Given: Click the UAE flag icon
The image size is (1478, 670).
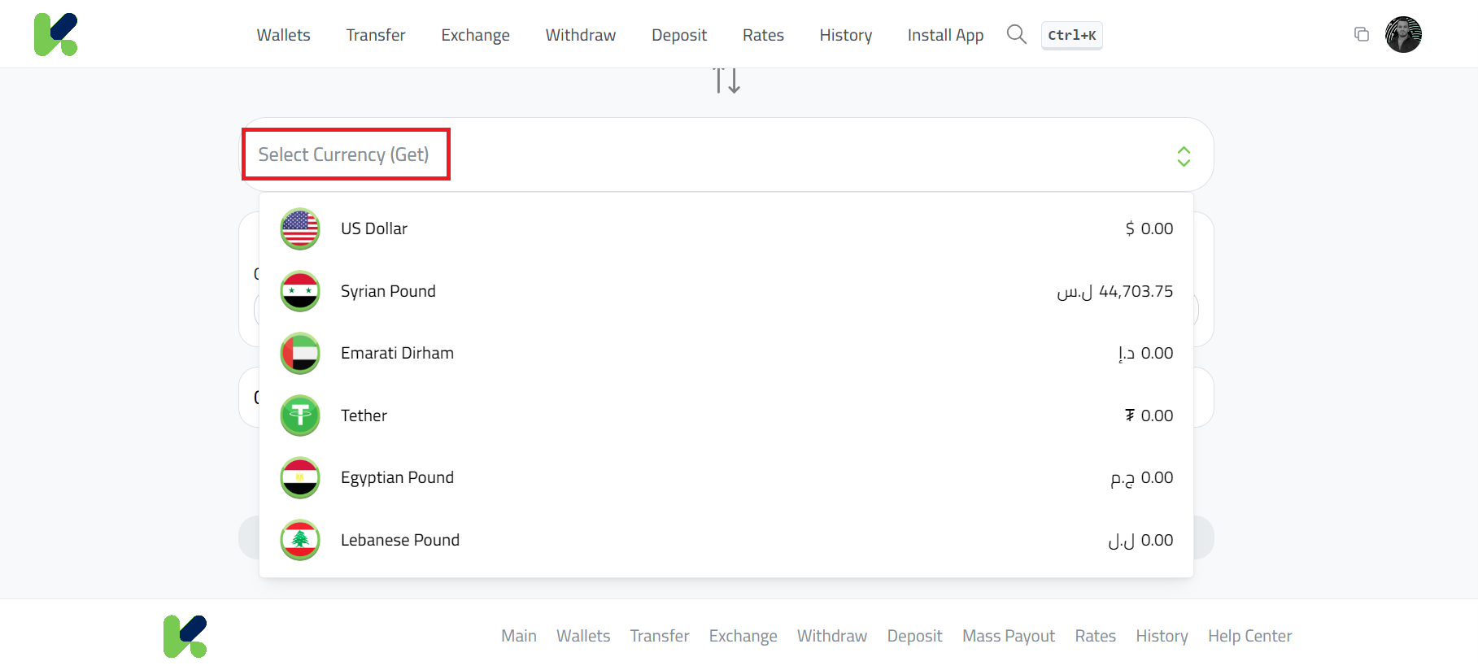Looking at the screenshot, I should (300, 353).
